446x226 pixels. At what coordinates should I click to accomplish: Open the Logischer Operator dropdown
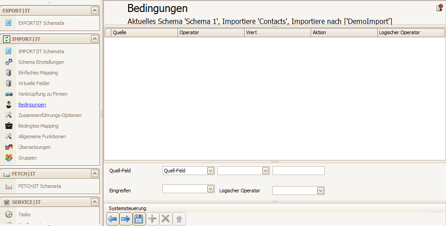tap(320, 191)
